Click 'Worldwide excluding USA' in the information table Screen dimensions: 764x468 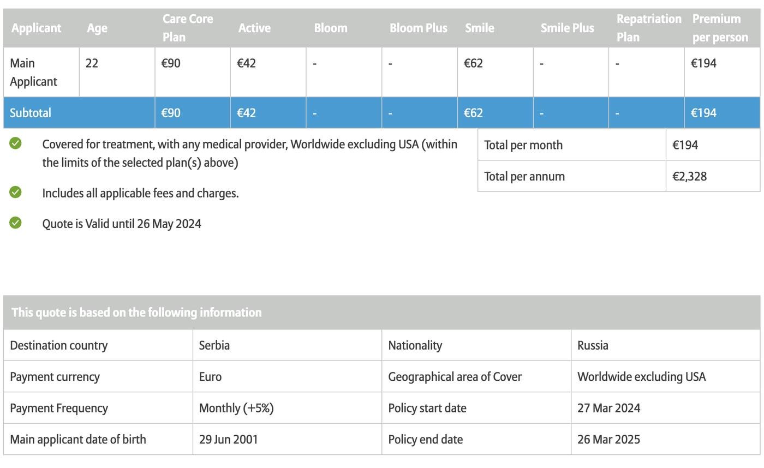[x=641, y=377]
